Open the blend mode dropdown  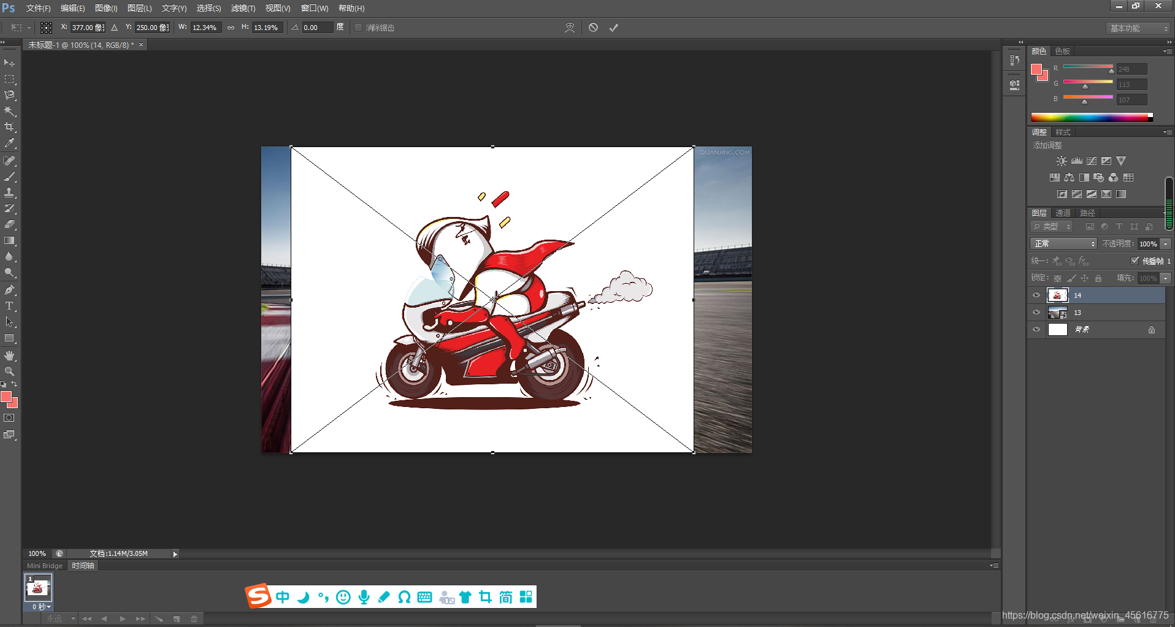(x=1063, y=244)
